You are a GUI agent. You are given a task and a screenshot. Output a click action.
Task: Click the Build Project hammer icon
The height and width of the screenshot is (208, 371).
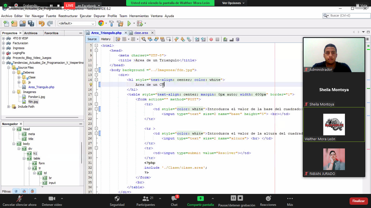(x=111, y=24)
